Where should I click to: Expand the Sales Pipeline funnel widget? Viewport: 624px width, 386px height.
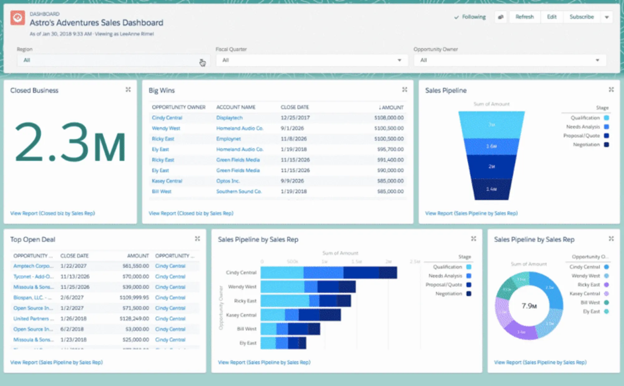tap(611, 90)
